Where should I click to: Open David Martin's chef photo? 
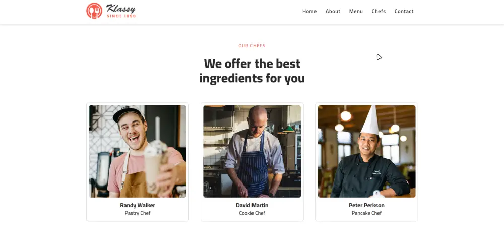click(x=252, y=151)
